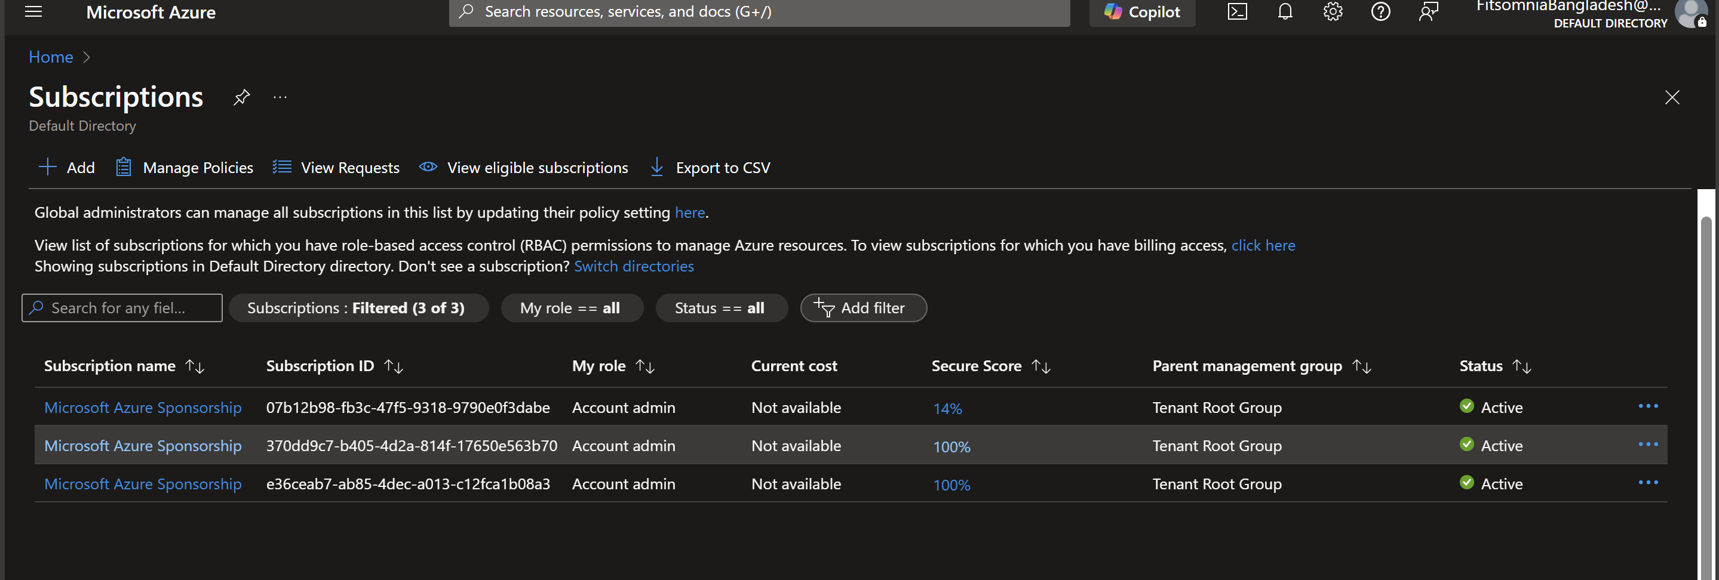
Task: Follow the policy setting 'here' link
Action: (x=689, y=212)
